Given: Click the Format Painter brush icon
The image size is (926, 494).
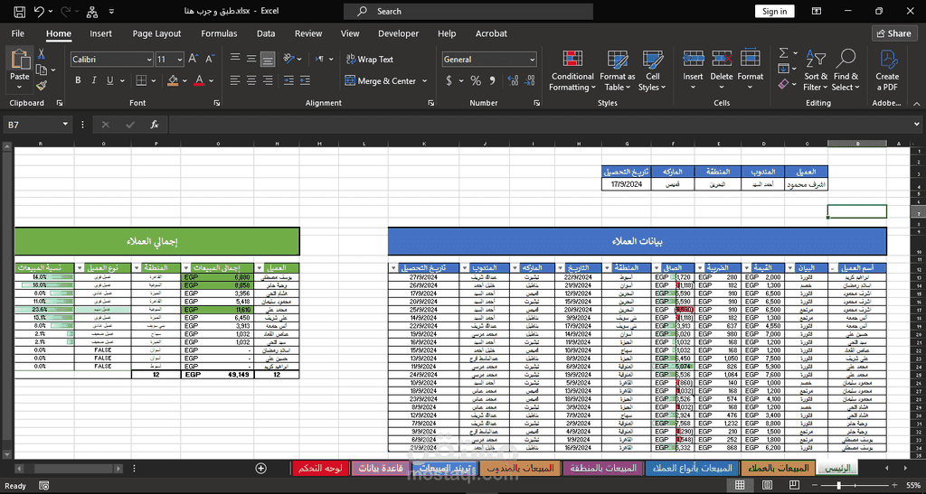Looking at the screenshot, I should tap(42, 86).
